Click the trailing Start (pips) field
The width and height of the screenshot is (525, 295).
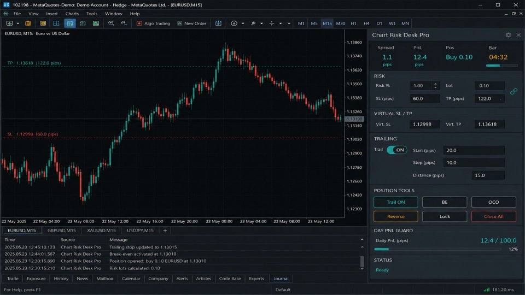474,150
